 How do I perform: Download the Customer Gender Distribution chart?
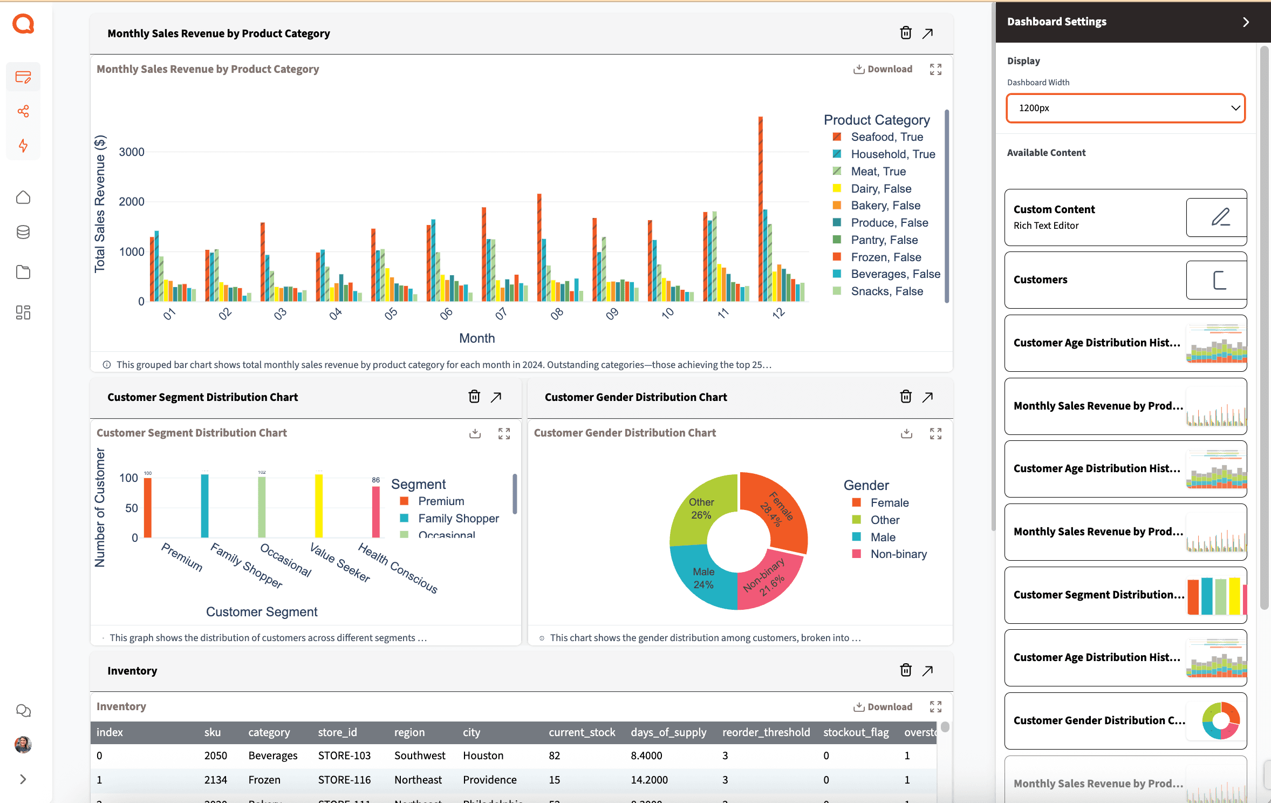point(906,433)
